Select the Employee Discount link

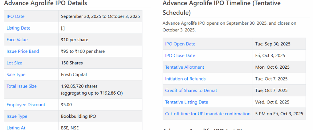pos(26,105)
